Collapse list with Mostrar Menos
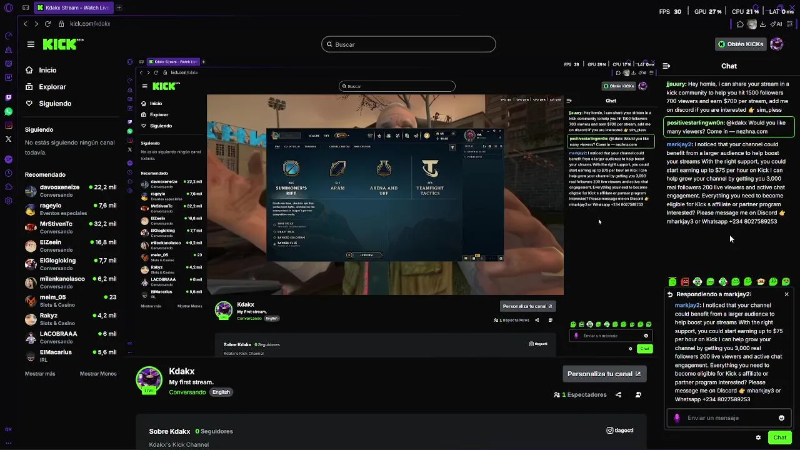Image resolution: width=800 pixels, height=450 pixels. (98, 374)
